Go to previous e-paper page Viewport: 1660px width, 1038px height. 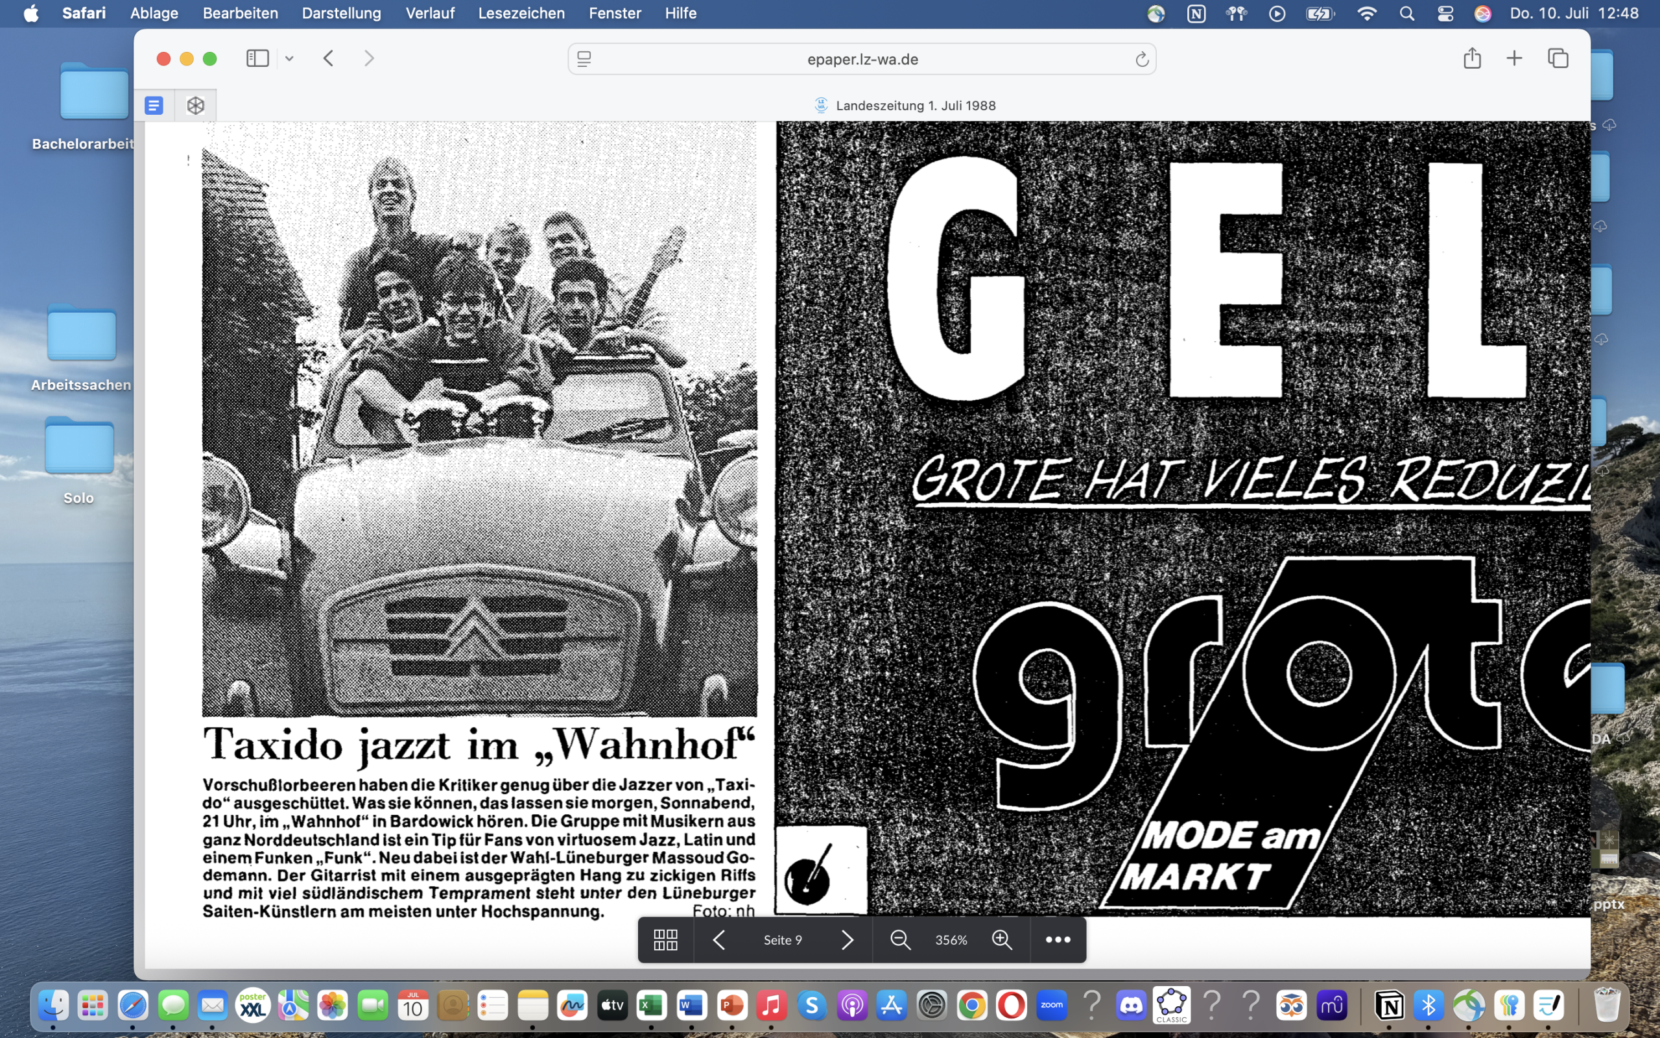tap(719, 940)
